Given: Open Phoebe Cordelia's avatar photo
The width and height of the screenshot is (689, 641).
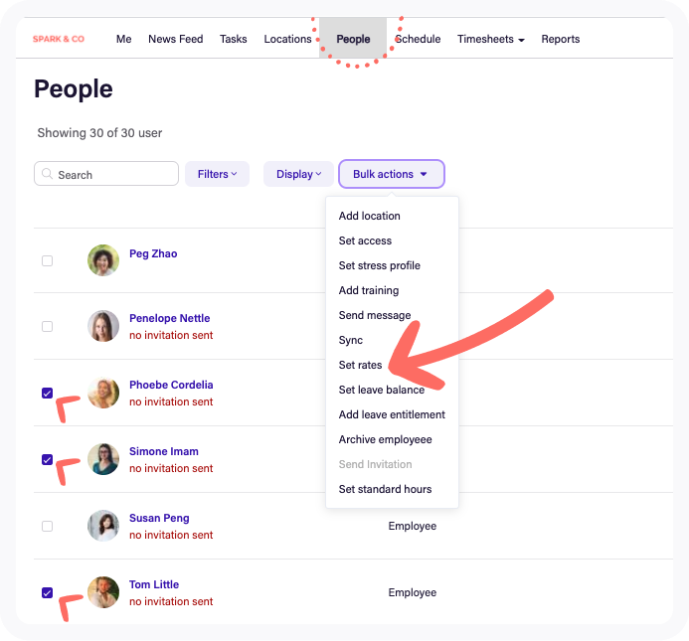Looking at the screenshot, I should click(103, 393).
